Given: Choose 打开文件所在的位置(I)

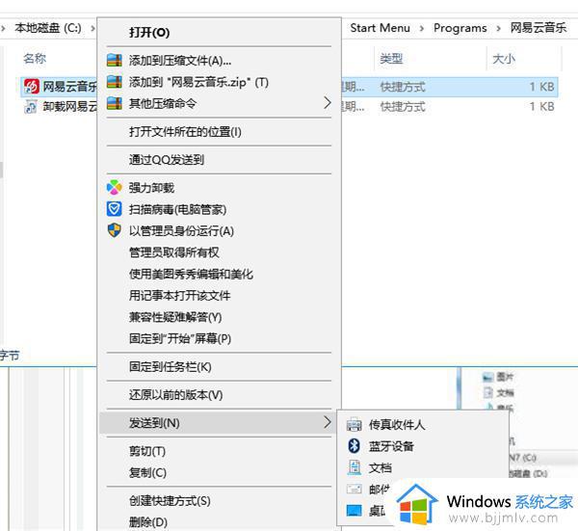Looking at the screenshot, I should click(x=185, y=132).
